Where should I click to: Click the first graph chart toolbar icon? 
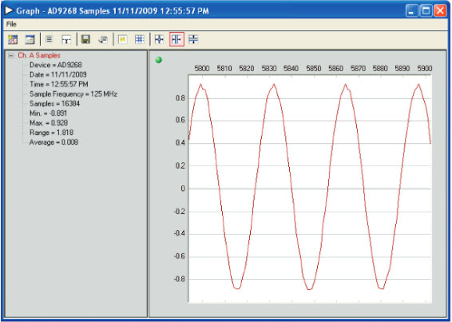tap(13, 39)
